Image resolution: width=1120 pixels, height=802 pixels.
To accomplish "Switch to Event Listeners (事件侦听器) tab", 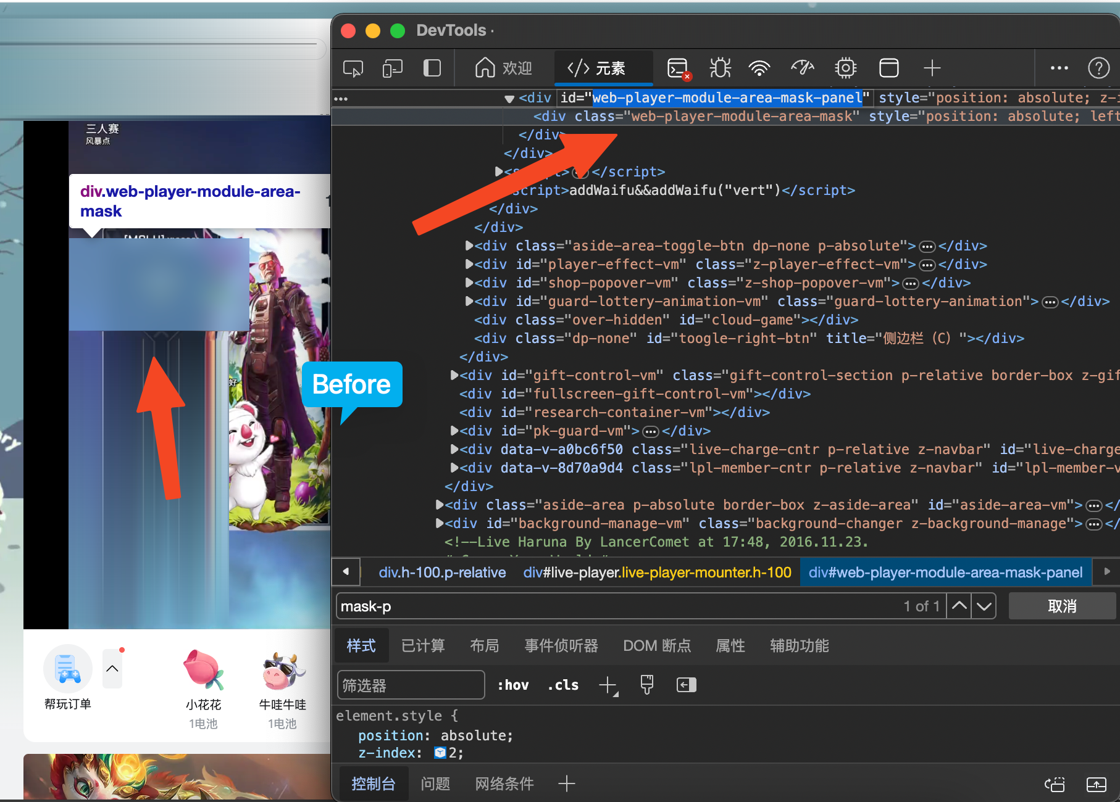I will [561, 646].
